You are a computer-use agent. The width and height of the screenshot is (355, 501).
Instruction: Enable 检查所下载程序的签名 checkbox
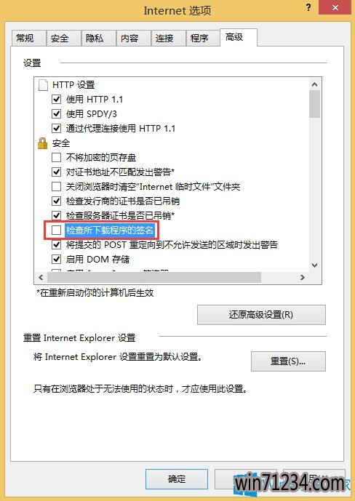pyautogui.click(x=56, y=230)
